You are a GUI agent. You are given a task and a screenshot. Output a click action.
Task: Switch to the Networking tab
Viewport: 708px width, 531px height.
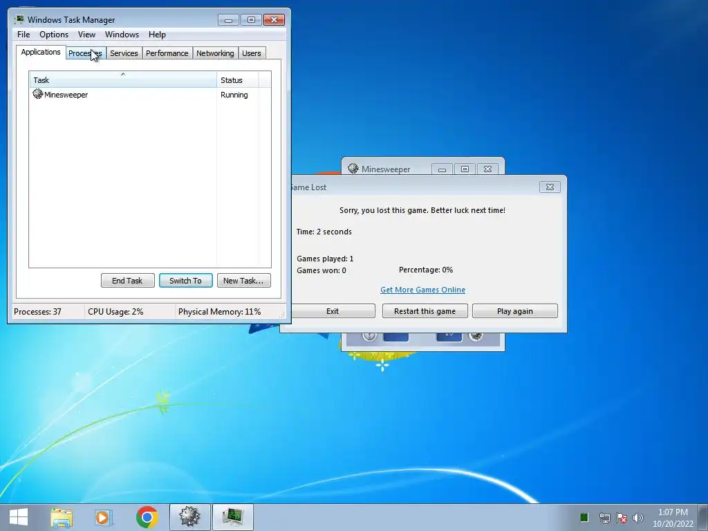[216, 53]
